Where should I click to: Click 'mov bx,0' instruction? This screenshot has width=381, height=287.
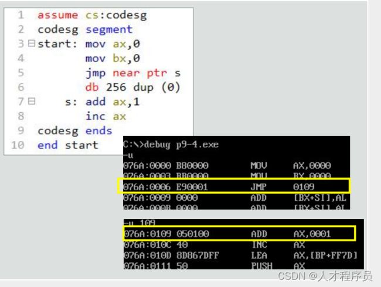(x=113, y=58)
